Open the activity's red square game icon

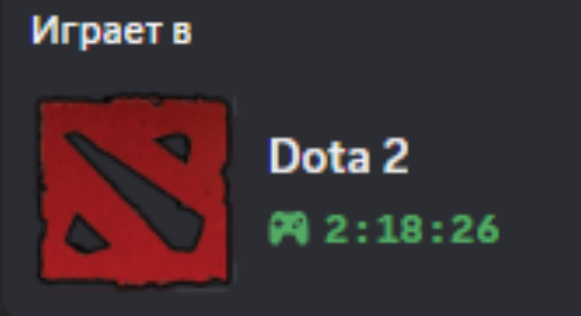pyautogui.click(x=135, y=192)
